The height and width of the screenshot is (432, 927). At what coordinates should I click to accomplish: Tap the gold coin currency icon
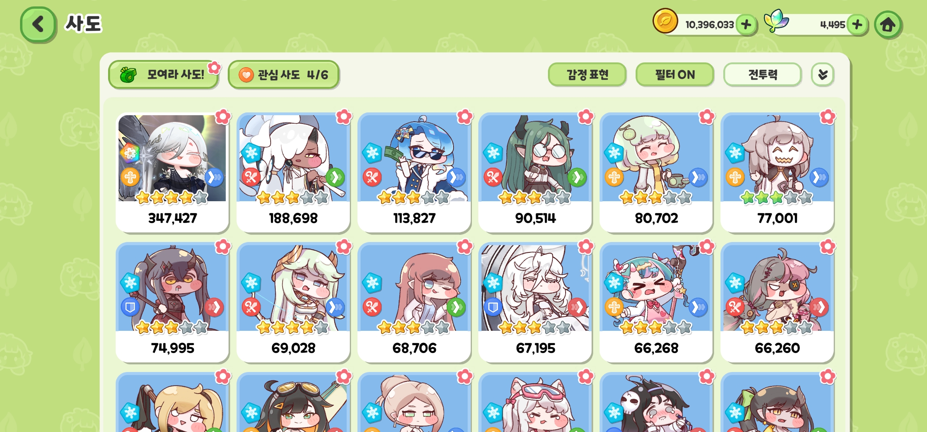(665, 21)
